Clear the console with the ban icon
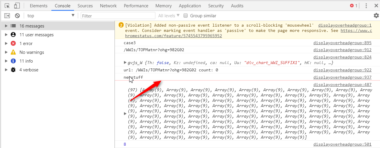Image resolution: width=380 pixels, height=148 pixels. (x=17, y=16)
